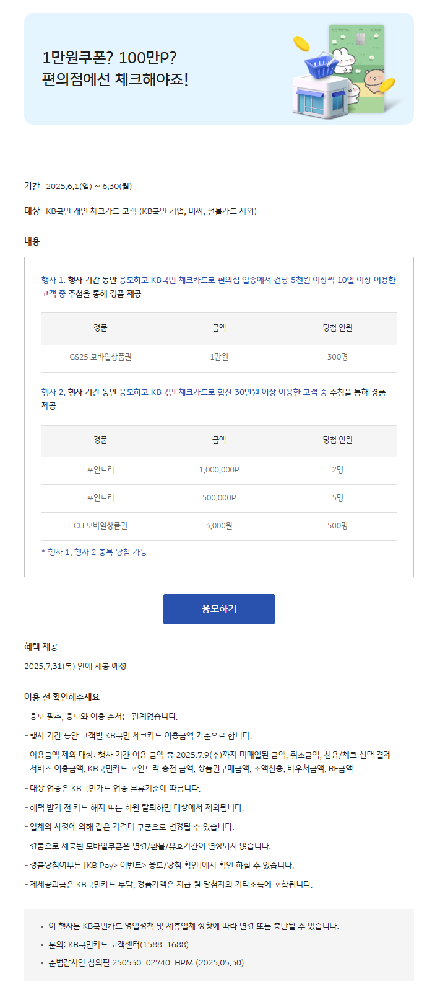The width and height of the screenshot is (440, 997).
Task: Click the 300명 winners count cell
Action: (x=337, y=357)
